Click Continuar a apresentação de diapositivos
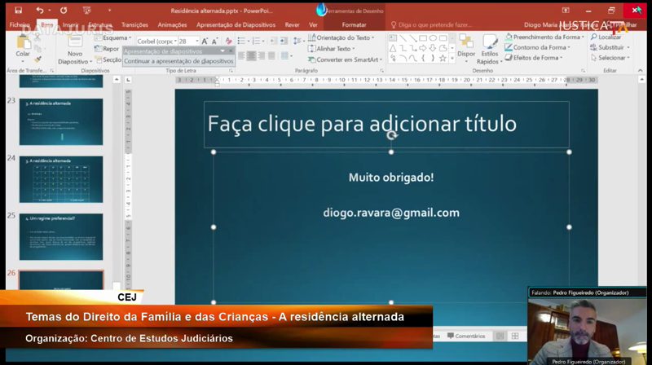The height and width of the screenshot is (365, 652). (178, 61)
